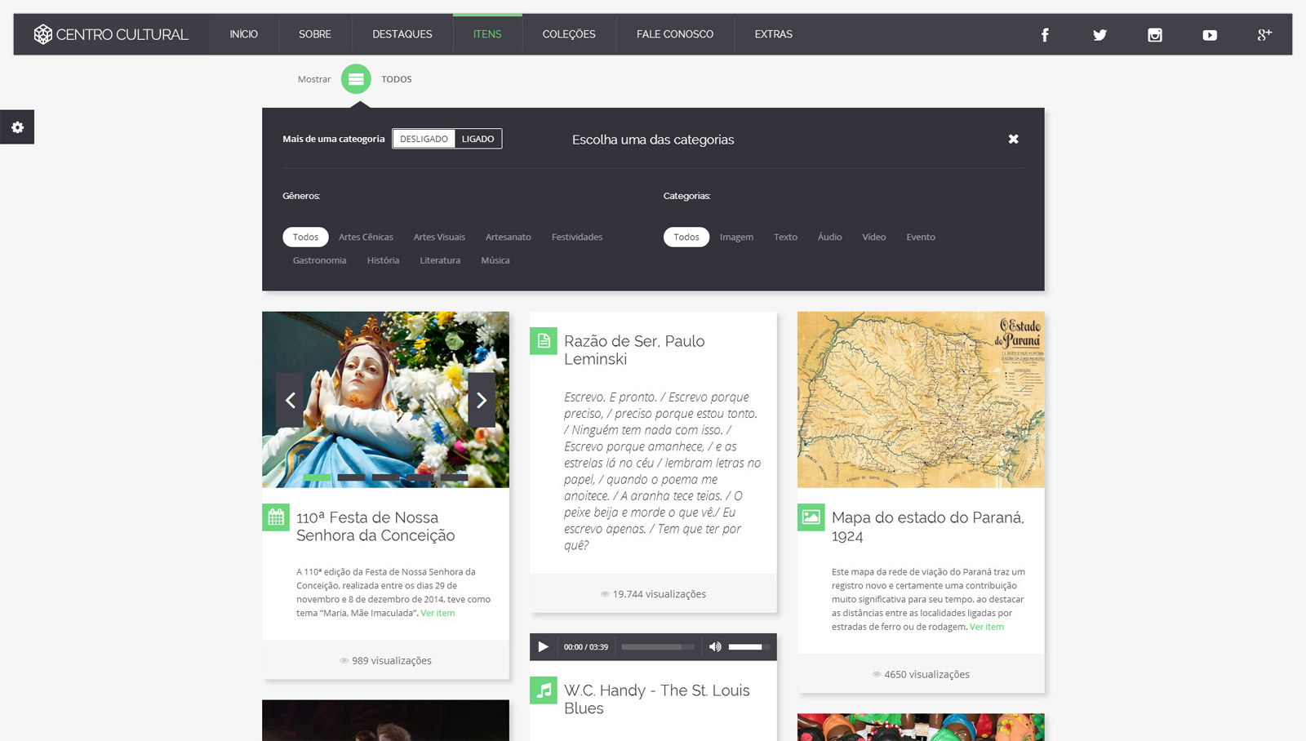Play the W.C. Handy audio track
The height and width of the screenshot is (741, 1306).
pos(544,647)
